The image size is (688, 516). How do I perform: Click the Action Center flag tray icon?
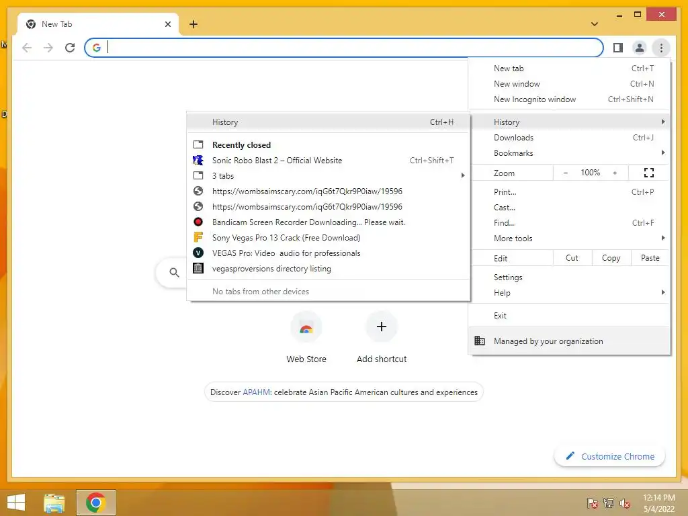593,503
